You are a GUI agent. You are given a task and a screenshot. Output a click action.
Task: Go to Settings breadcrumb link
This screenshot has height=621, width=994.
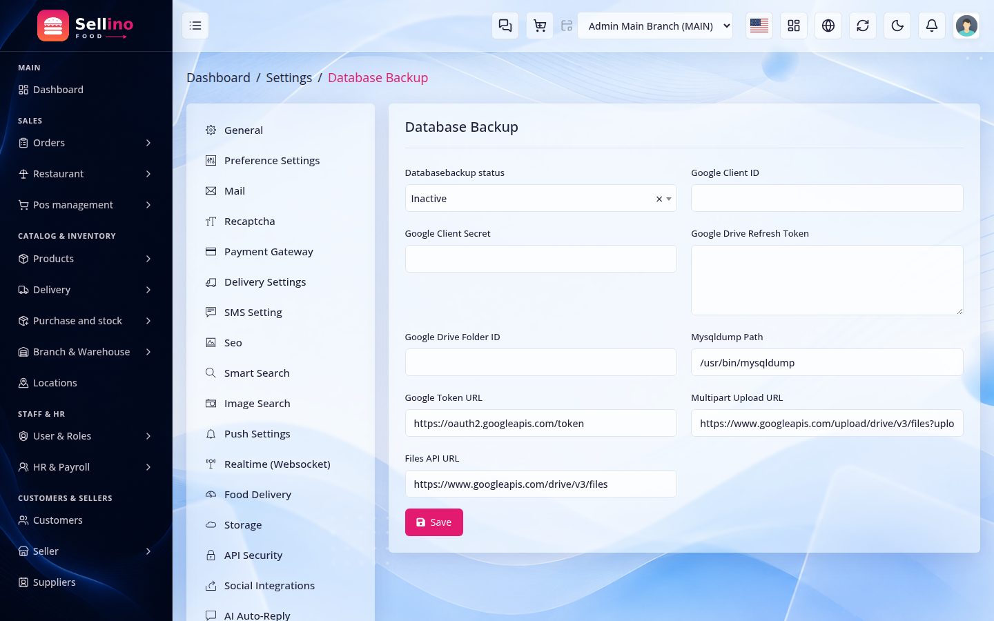(x=289, y=78)
